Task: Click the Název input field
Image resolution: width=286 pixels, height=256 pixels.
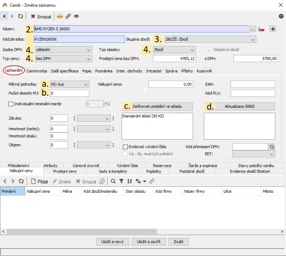Action: click(x=141, y=29)
